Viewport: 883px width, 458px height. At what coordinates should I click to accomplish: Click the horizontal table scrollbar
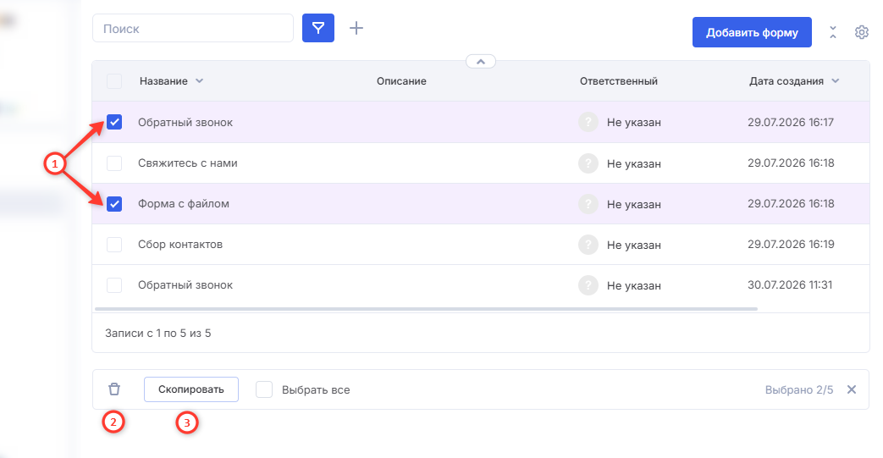tap(427, 309)
